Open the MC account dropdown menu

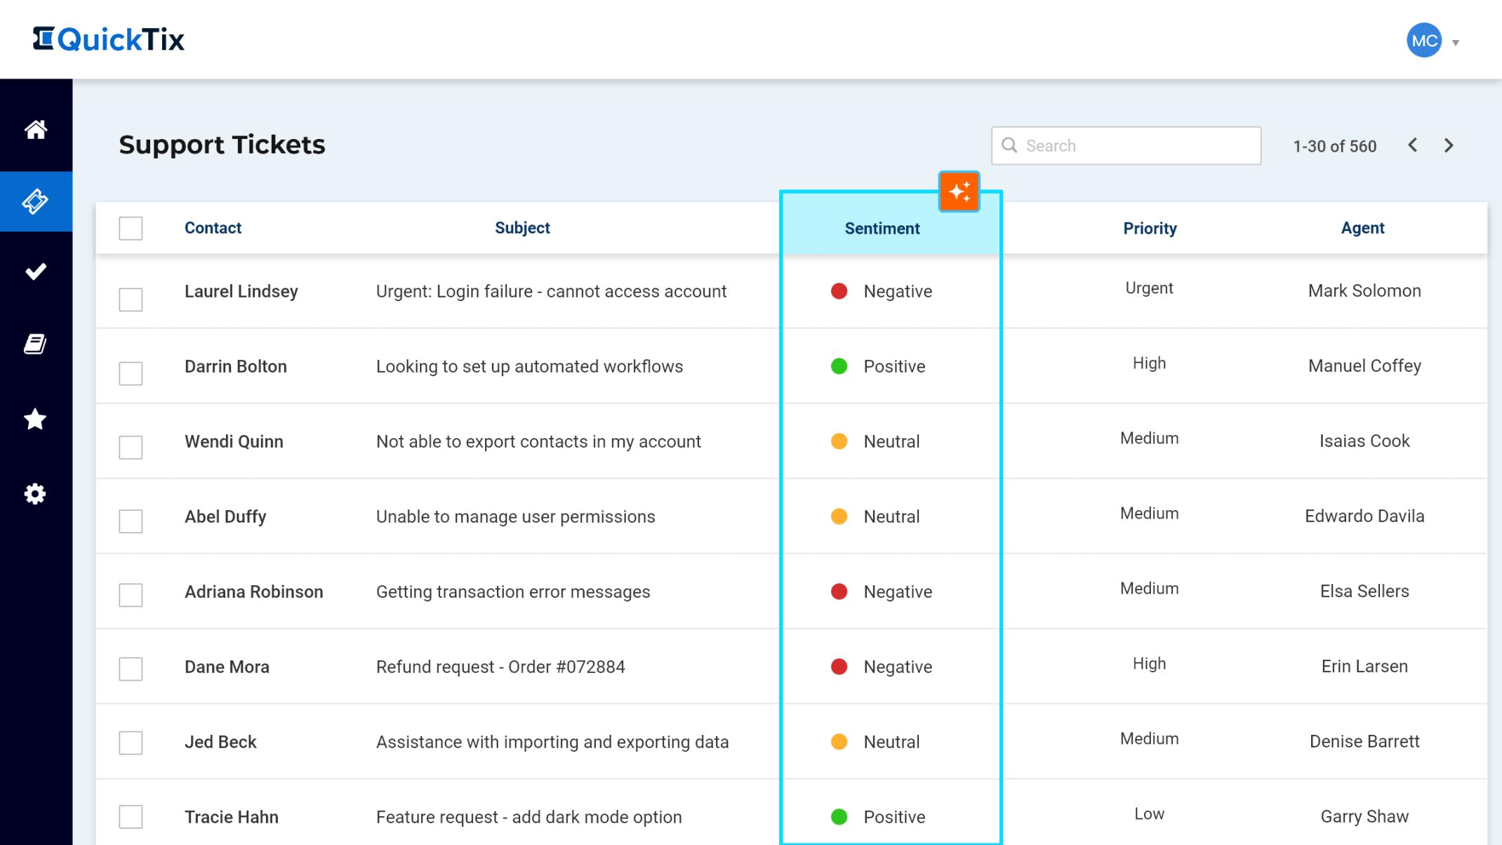click(1423, 41)
